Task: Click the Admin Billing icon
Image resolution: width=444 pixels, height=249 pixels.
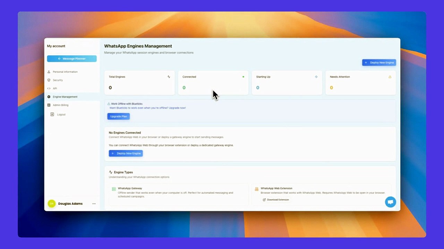Action: click(49, 105)
